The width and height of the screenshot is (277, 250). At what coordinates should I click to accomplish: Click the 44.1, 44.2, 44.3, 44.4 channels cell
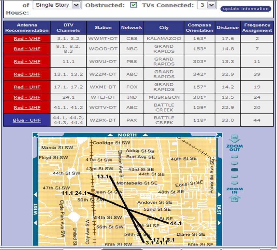point(68,120)
